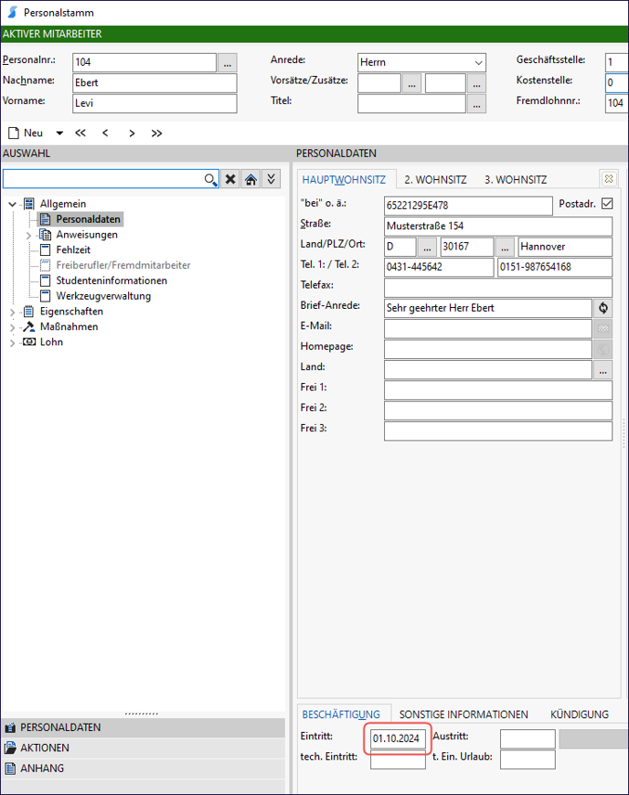Select Fehlzeit in the tree

coord(73,250)
